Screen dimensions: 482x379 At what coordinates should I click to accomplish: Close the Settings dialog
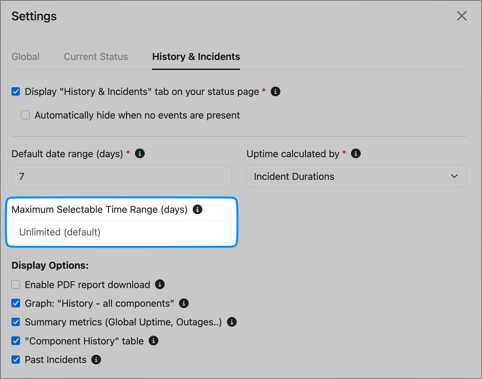(x=462, y=16)
